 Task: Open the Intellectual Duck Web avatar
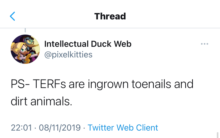point(25,49)
